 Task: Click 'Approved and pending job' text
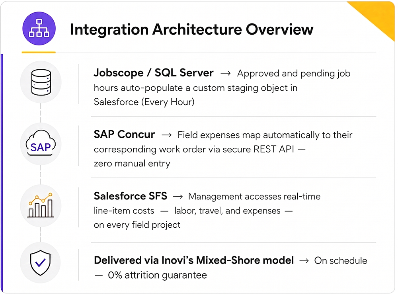pyautogui.click(x=294, y=74)
